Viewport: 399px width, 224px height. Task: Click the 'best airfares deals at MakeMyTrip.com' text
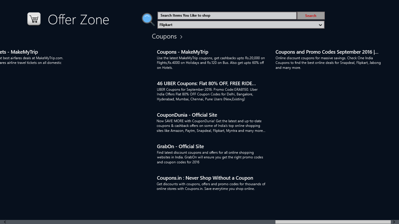tap(32, 60)
